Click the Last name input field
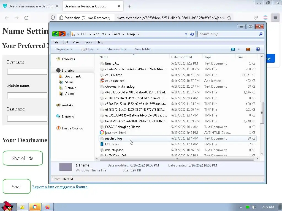 pos(27,119)
